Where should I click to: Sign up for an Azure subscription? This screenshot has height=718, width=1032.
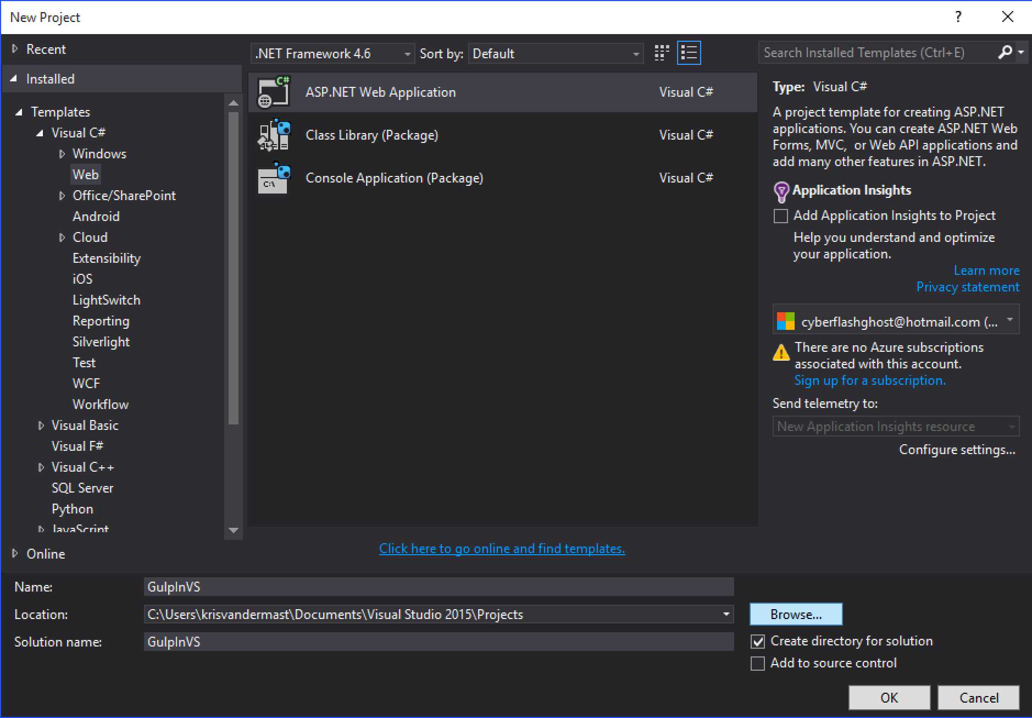pos(870,380)
